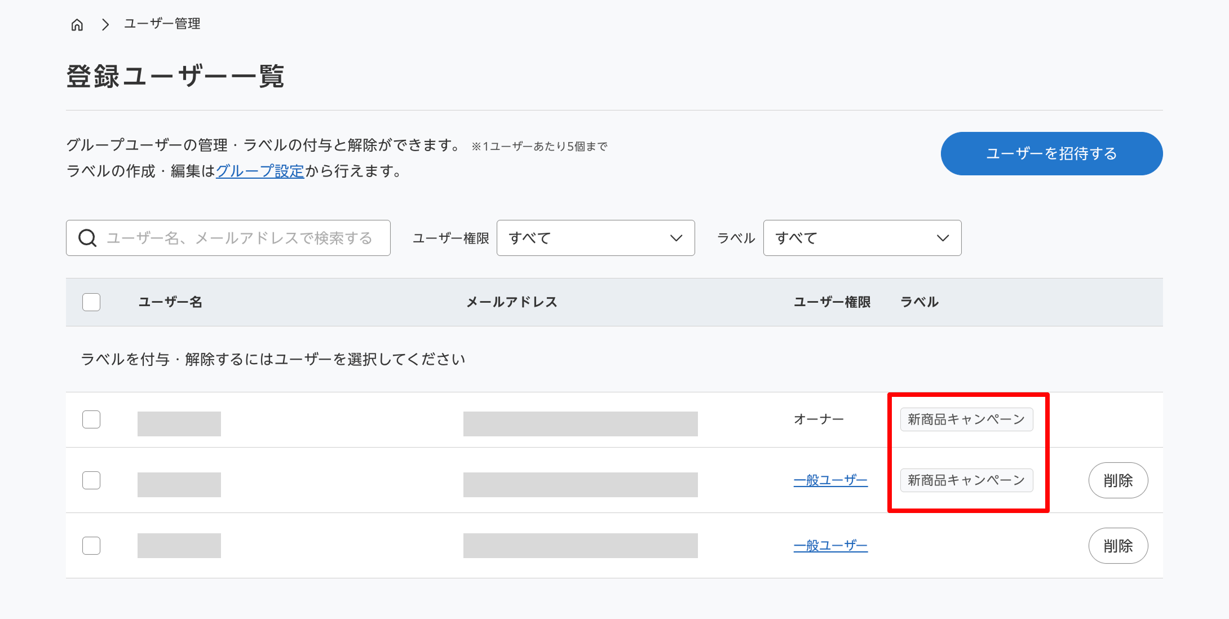Viewport: 1229px width, 619px height.
Task: Click the ユーザー管理 breadcrumb item
Action: [162, 24]
